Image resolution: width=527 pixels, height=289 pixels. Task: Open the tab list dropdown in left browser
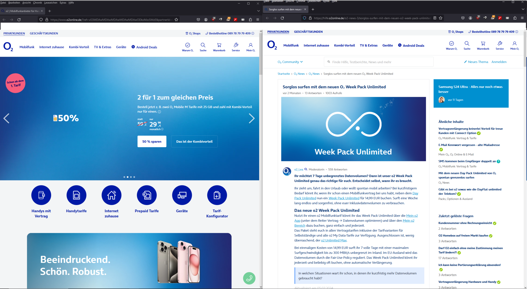click(x=258, y=11)
